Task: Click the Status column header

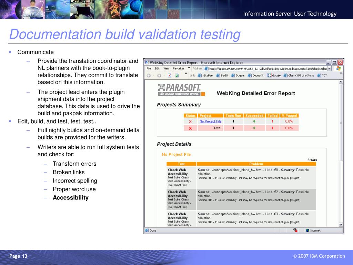Action: pyautogui.click(x=190, y=116)
